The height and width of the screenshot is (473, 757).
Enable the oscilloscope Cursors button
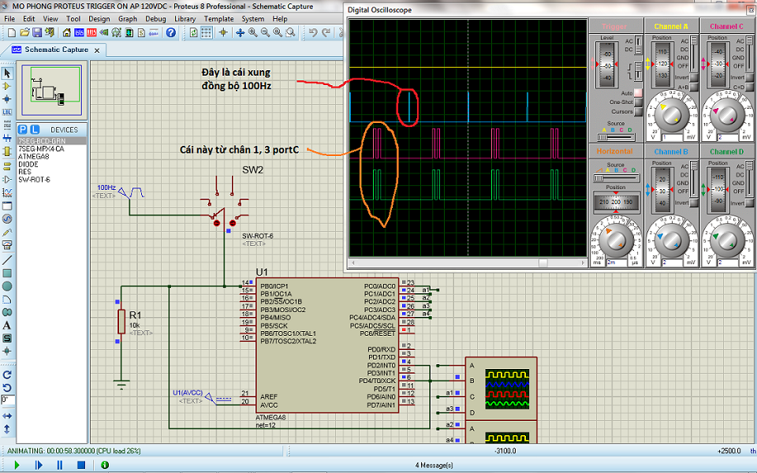pyautogui.click(x=638, y=111)
